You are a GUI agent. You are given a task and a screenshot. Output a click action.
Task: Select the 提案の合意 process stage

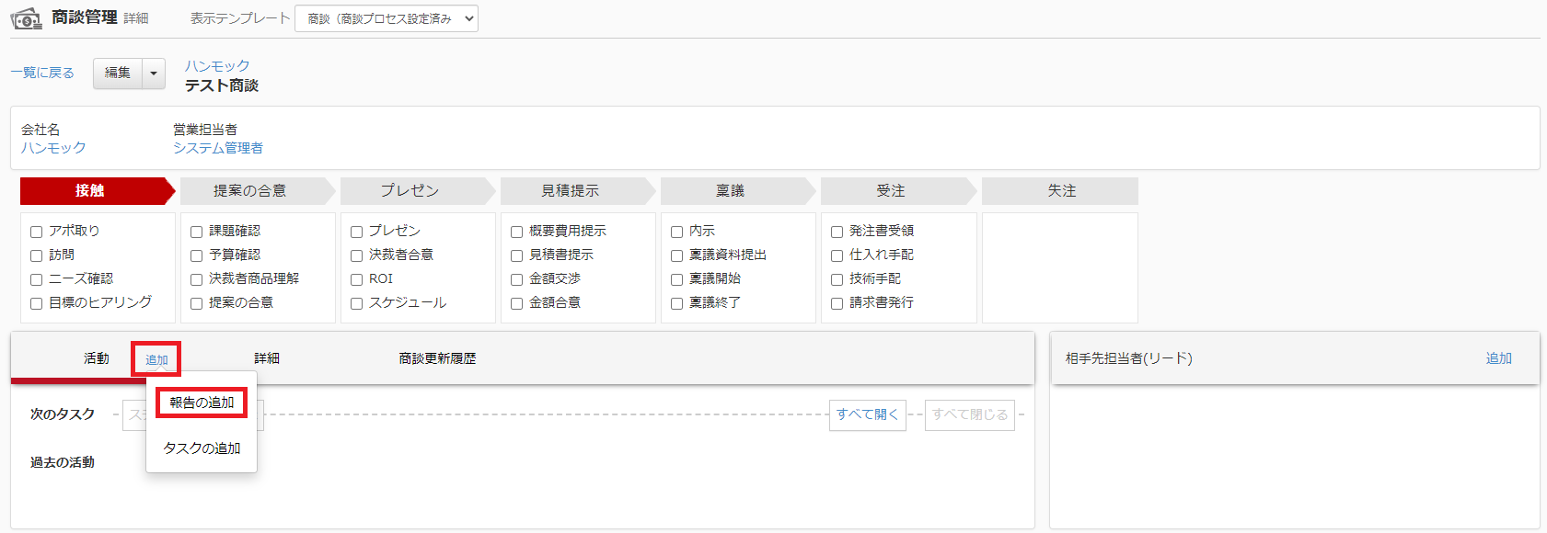(x=249, y=191)
